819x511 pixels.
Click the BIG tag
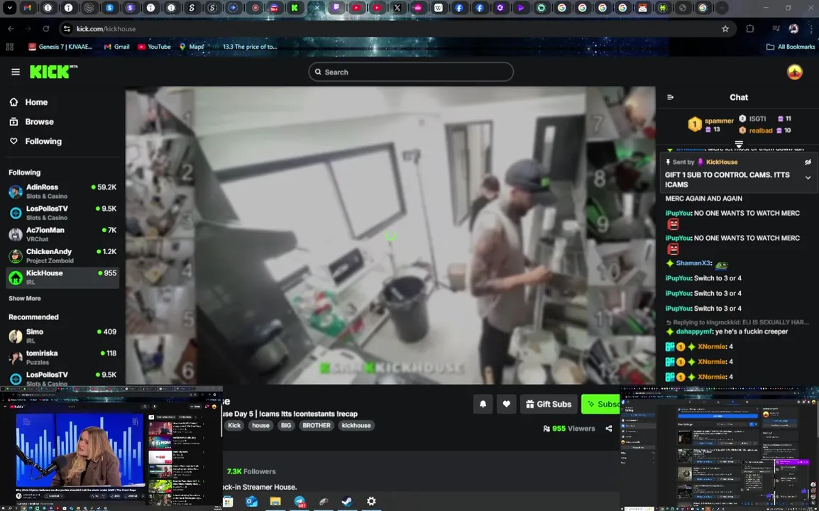tap(286, 425)
